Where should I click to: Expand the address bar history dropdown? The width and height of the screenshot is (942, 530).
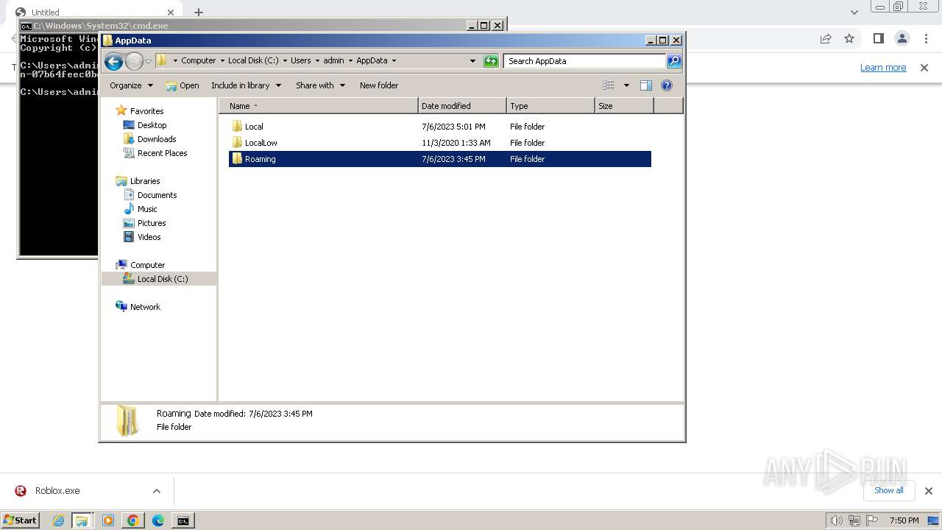[x=472, y=61]
